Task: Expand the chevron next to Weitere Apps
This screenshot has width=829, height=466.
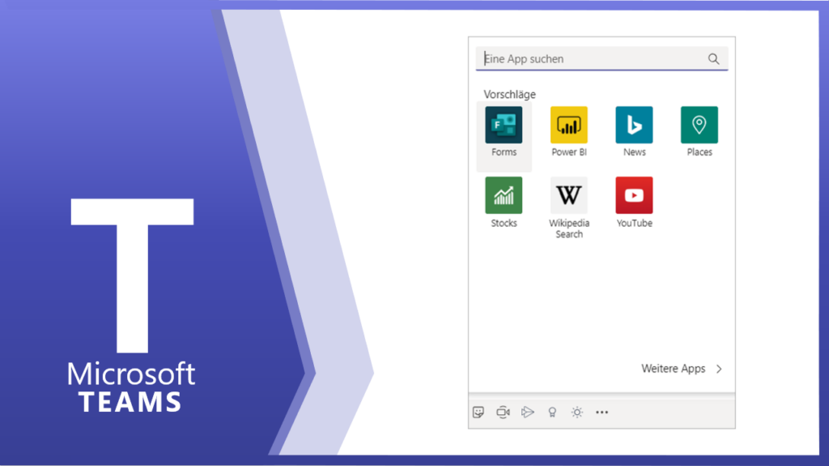Action: (719, 369)
